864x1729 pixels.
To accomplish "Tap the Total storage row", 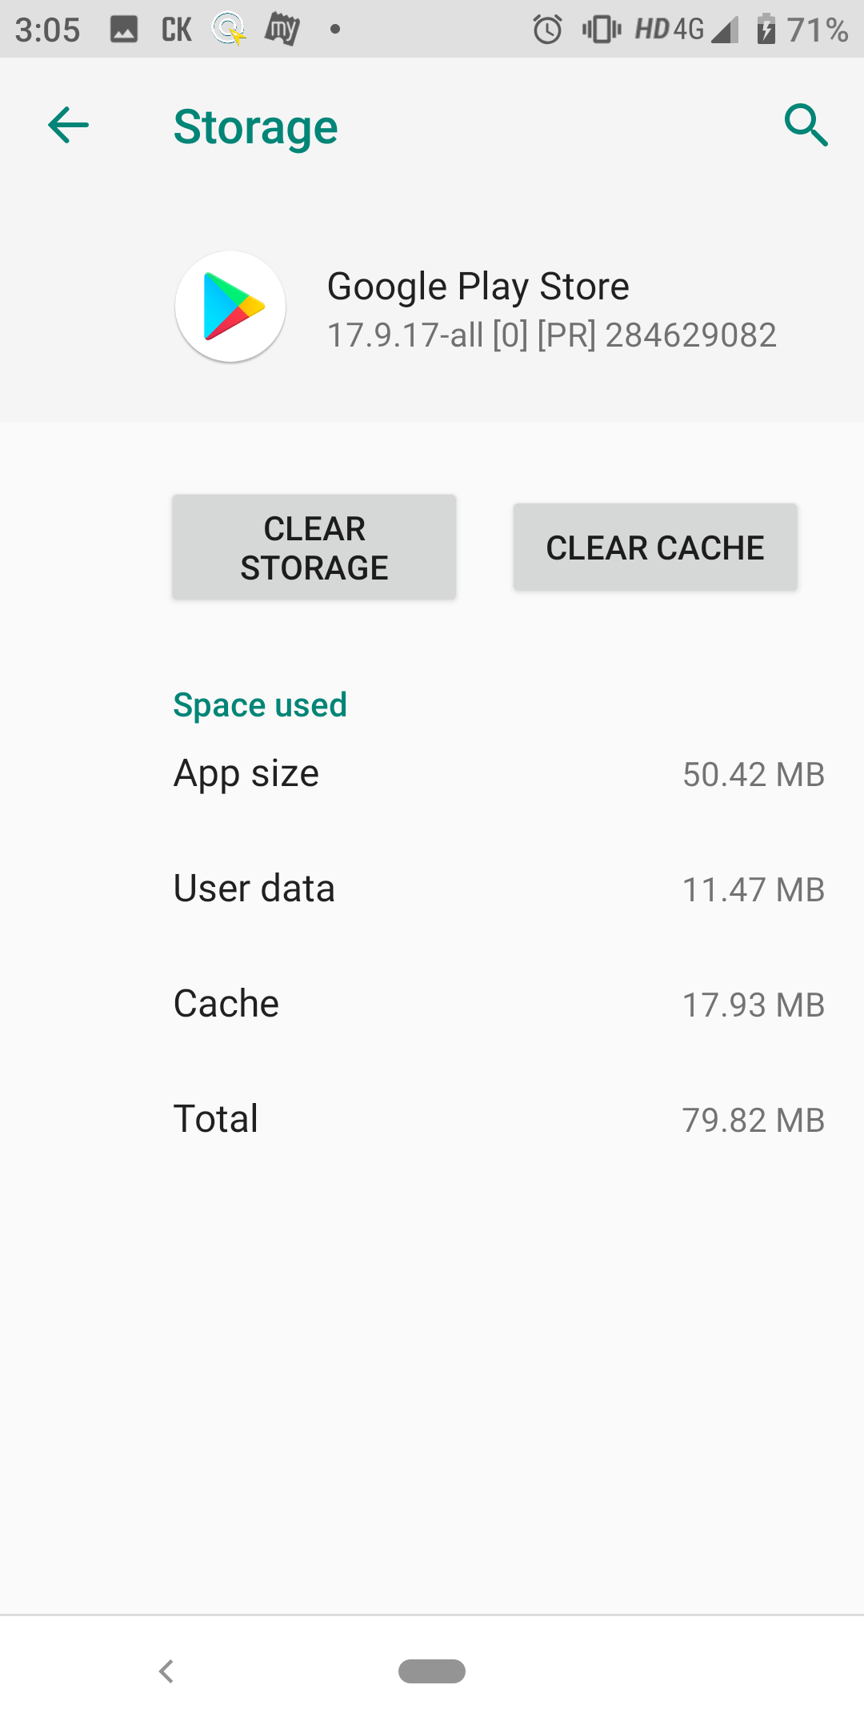I will 432,1119.
